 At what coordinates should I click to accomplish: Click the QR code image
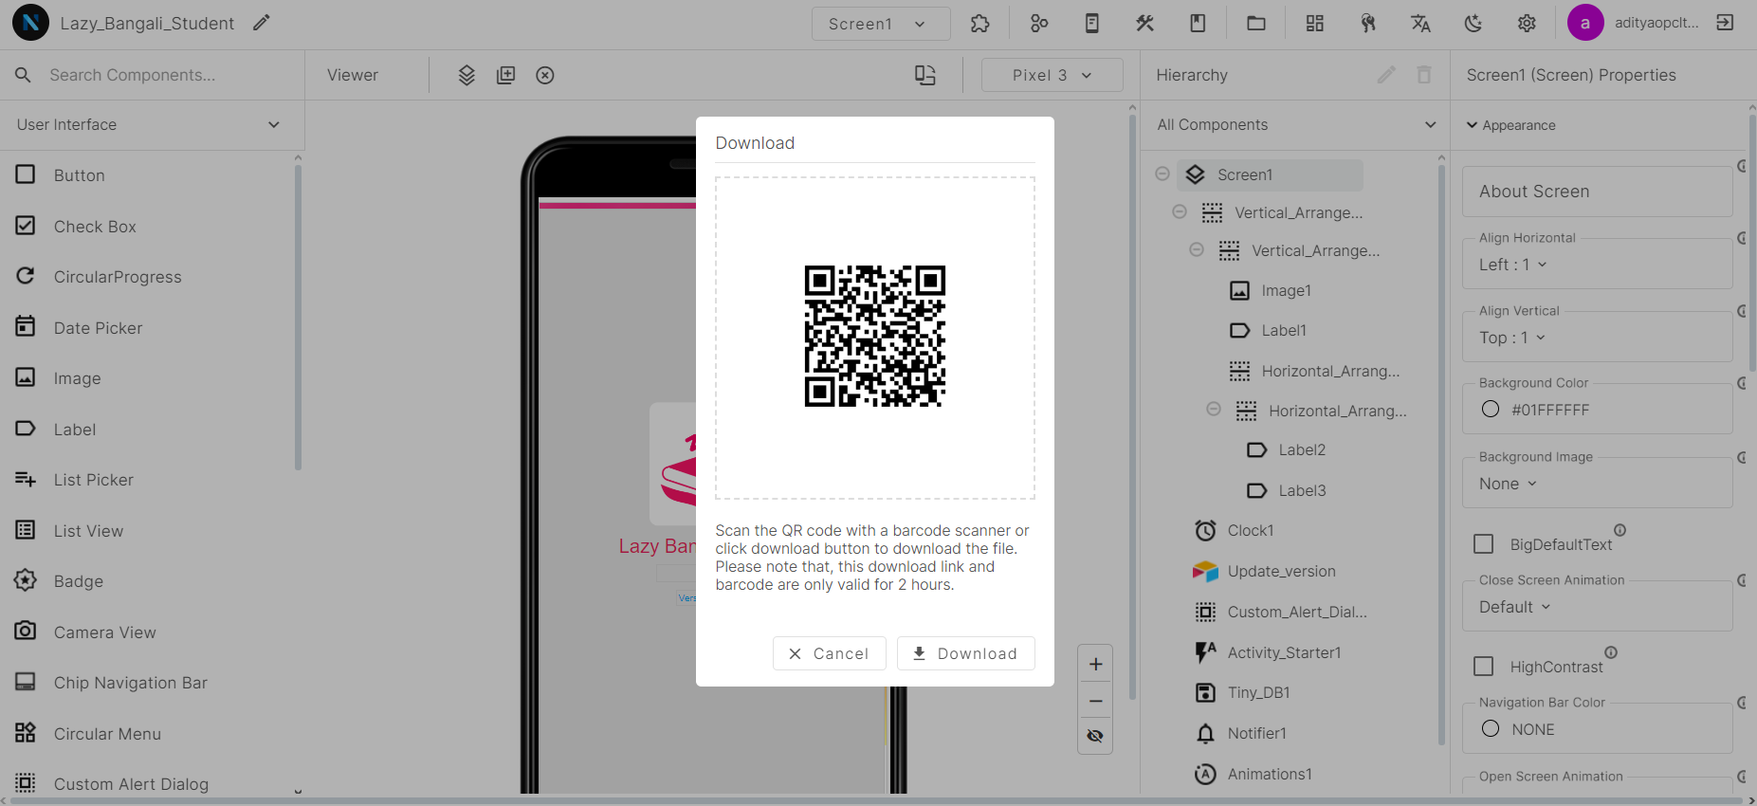click(x=874, y=337)
